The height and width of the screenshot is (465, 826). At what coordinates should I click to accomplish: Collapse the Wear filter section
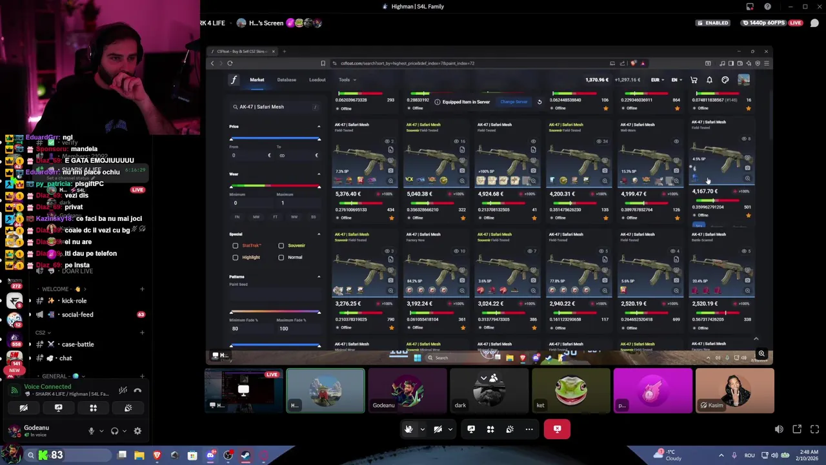tap(318, 174)
